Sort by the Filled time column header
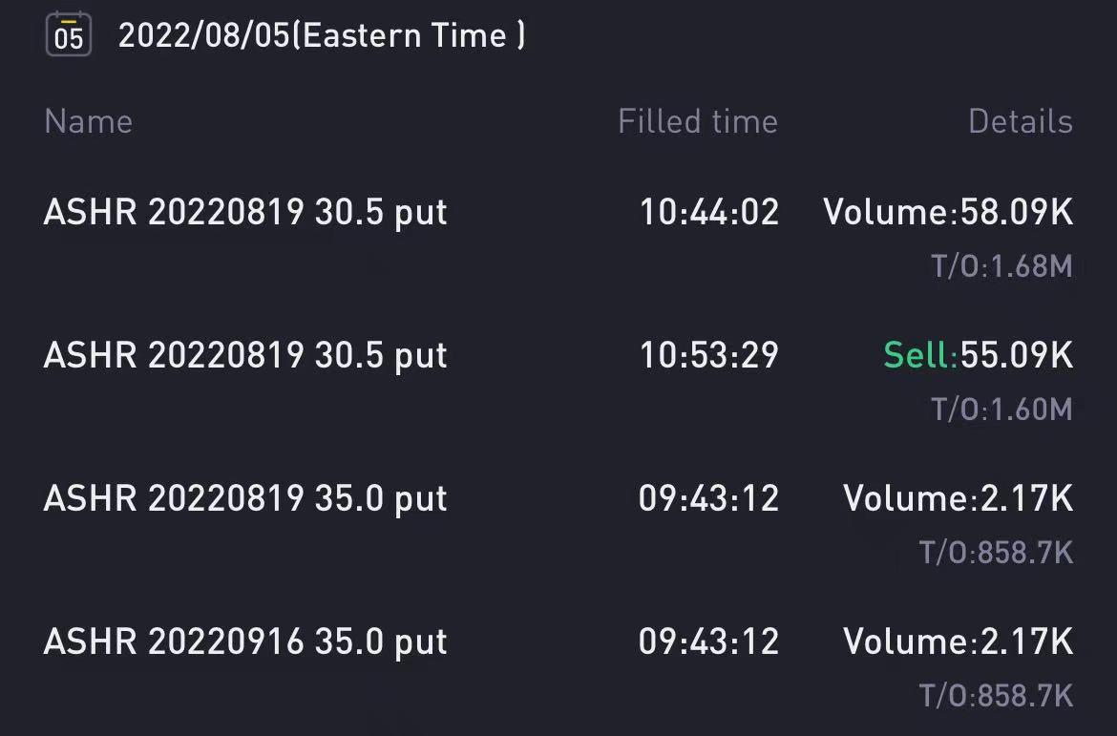The image size is (1117, 736). coord(698,121)
